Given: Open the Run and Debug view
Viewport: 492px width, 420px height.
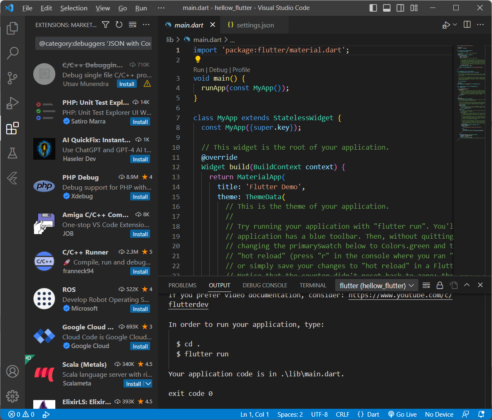Looking at the screenshot, I should (x=12, y=103).
